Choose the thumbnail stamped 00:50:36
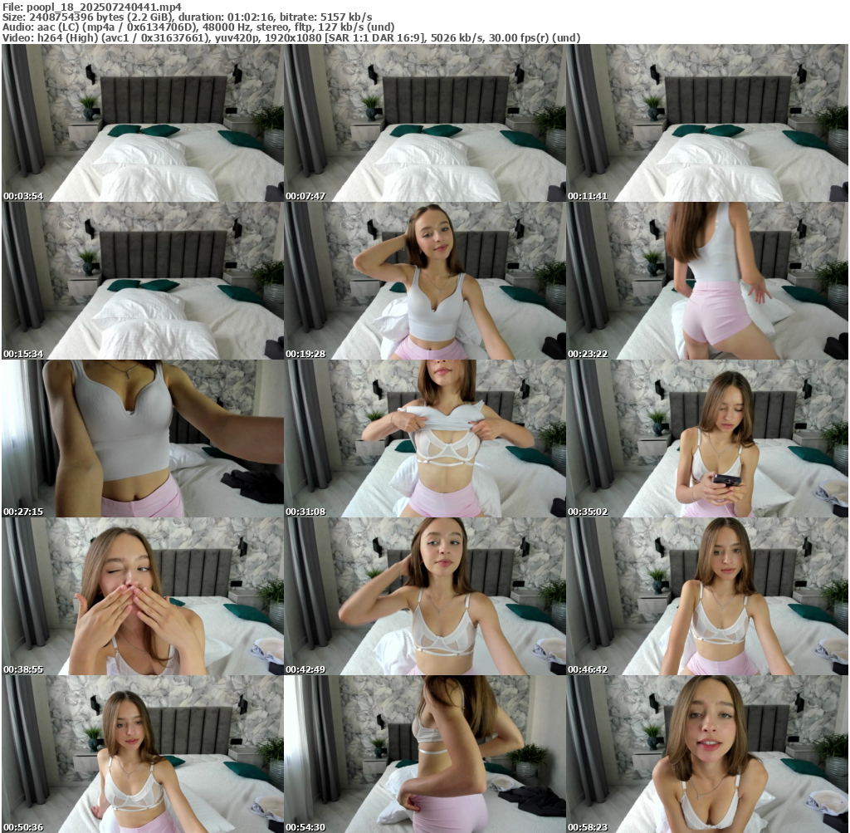Screen dimensions: 850x833 [143, 754]
